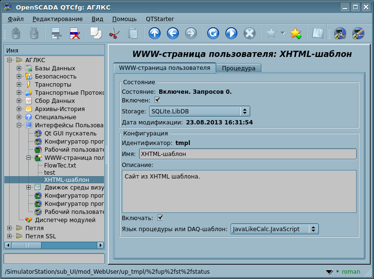Toggle the Включен checkbox

pyautogui.click(x=157, y=100)
